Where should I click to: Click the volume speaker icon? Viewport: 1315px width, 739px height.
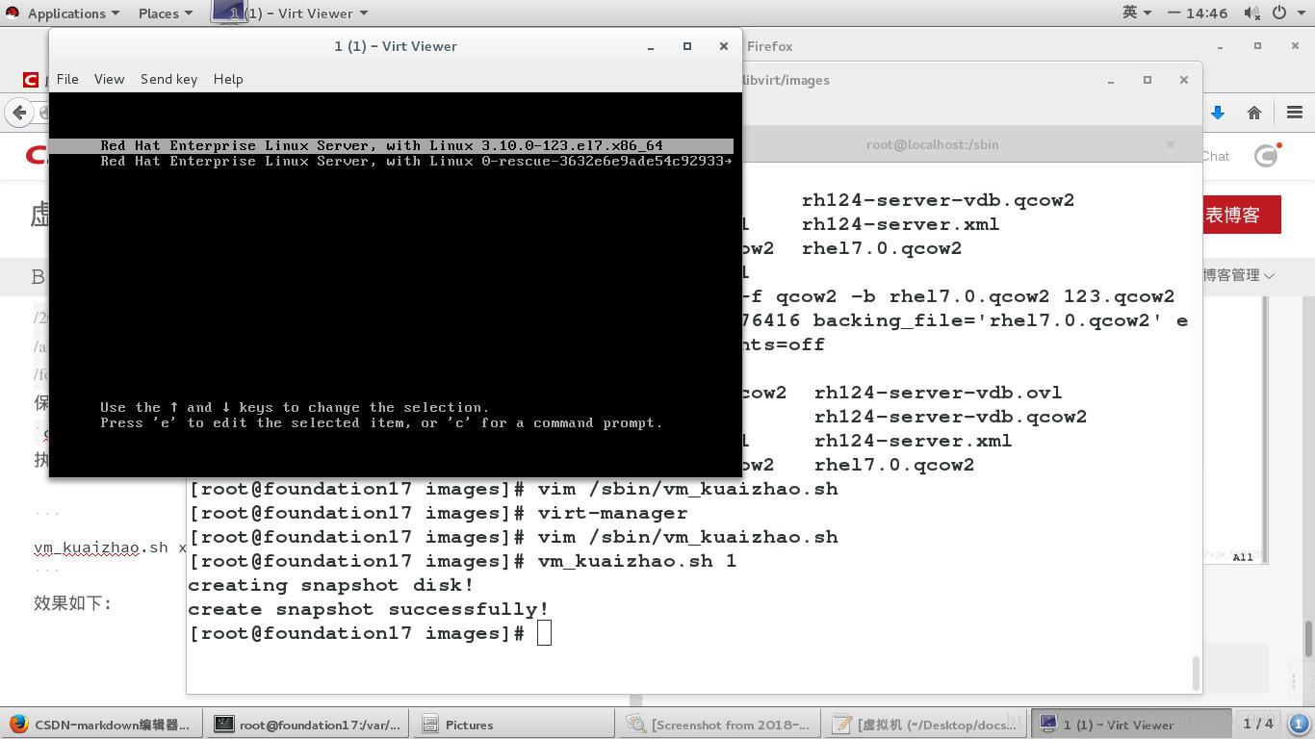click(x=1251, y=13)
